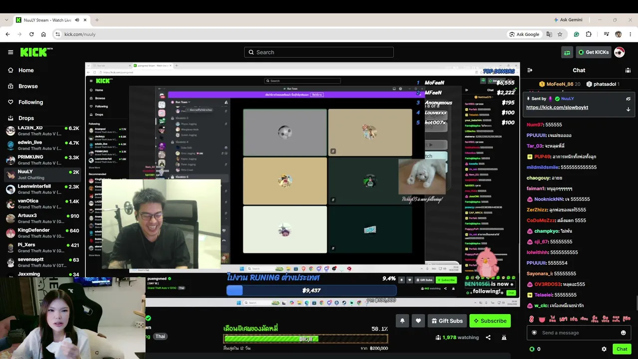
Task: Select Leenwinterfell channel in sidebar
Action: pyautogui.click(x=42, y=189)
